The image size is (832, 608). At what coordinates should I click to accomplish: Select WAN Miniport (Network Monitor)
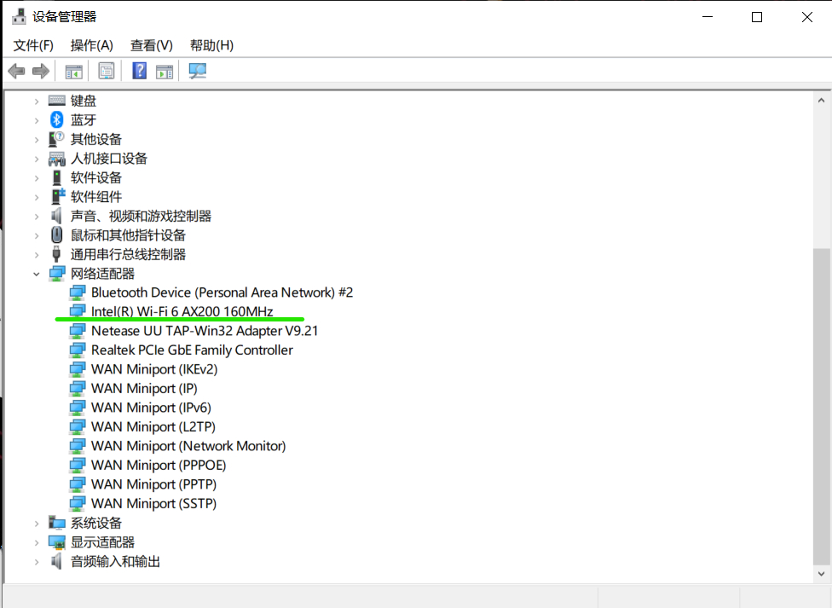pyautogui.click(x=188, y=445)
